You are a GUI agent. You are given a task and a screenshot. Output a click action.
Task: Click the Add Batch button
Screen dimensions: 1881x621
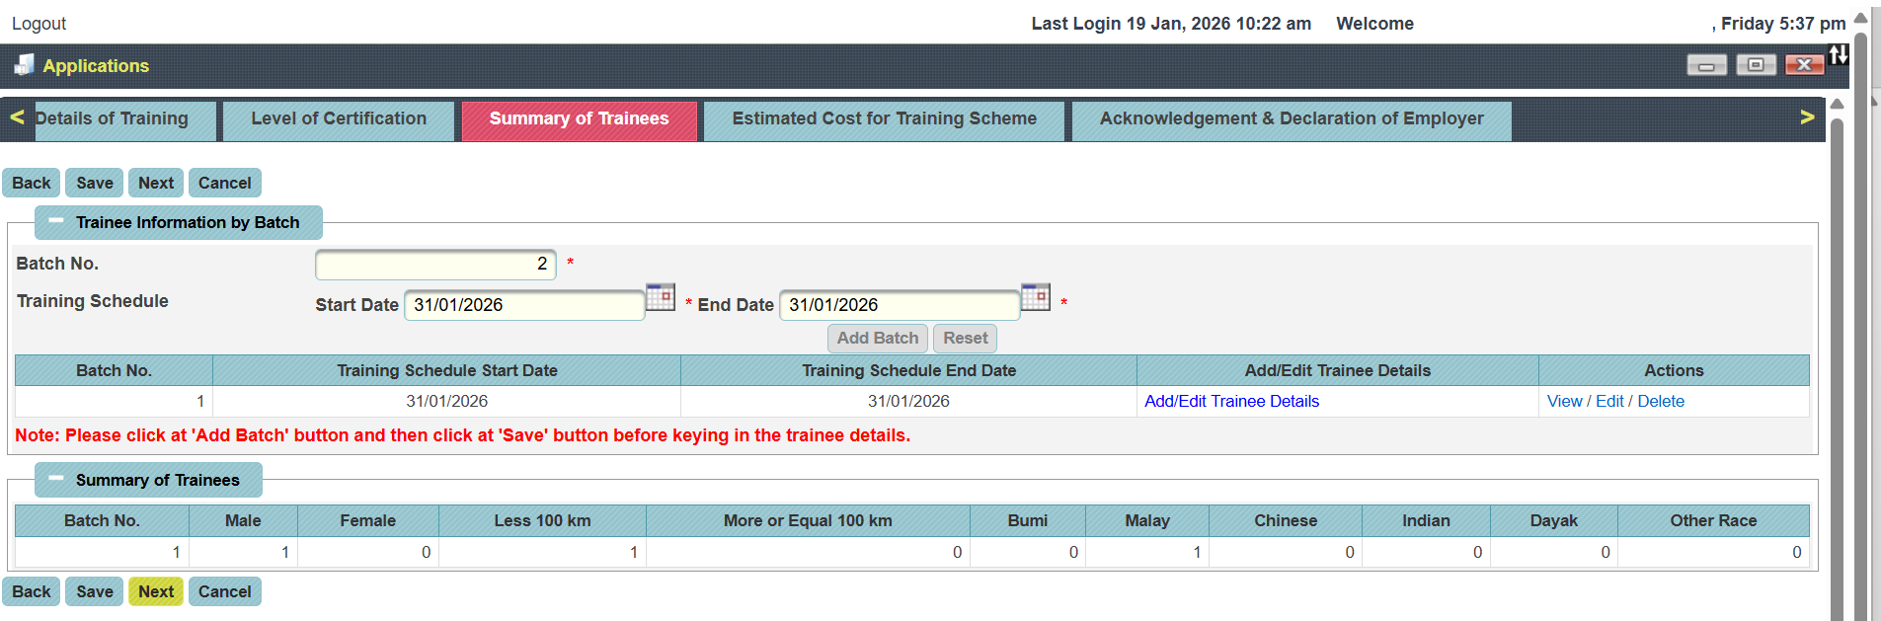point(877,339)
